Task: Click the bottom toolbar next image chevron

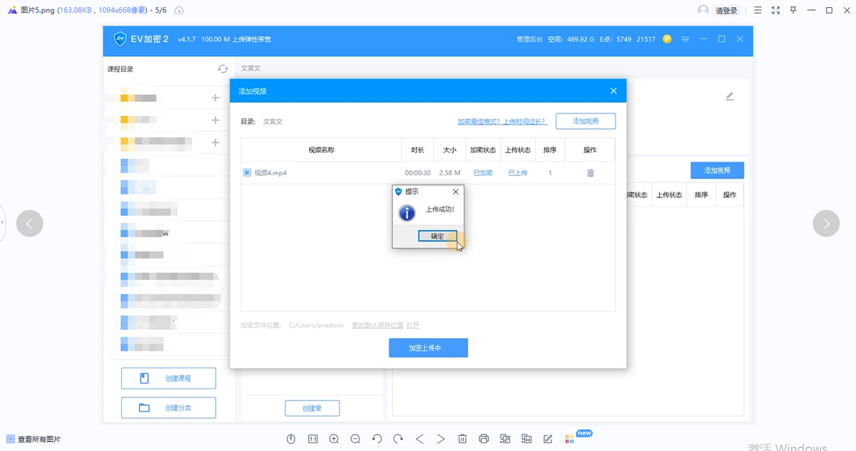Action: [441, 439]
